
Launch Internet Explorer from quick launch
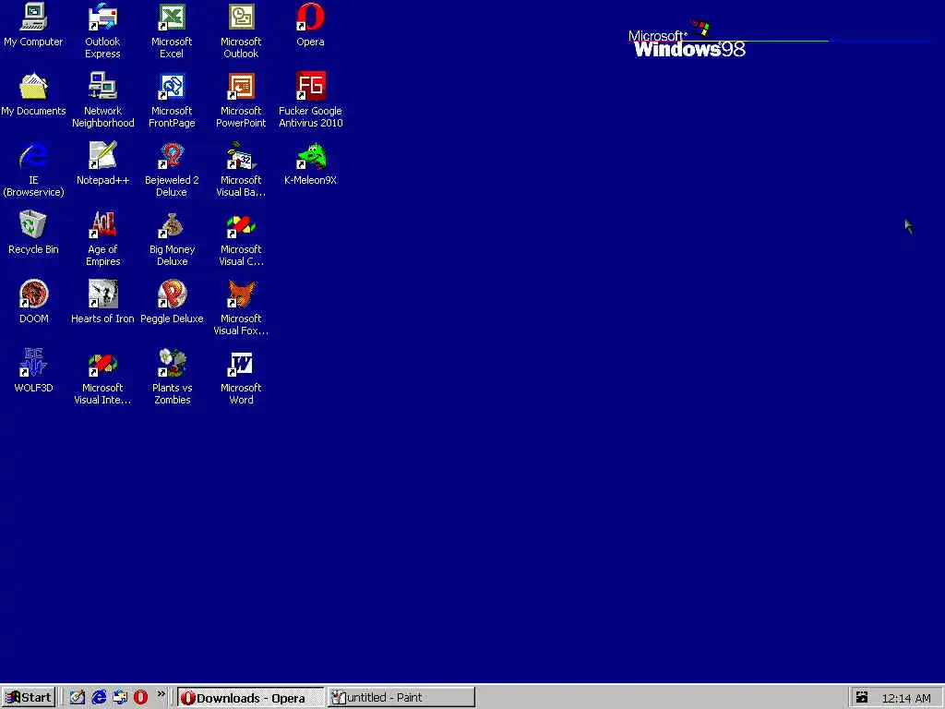(98, 698)
